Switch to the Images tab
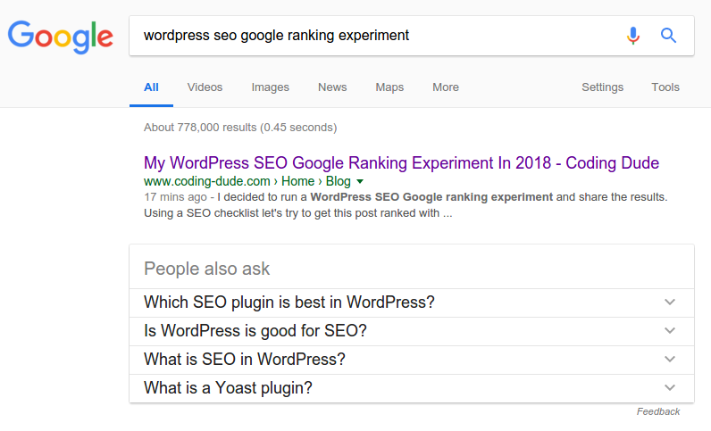Screen dimensions: 711x431 (271, 87)
